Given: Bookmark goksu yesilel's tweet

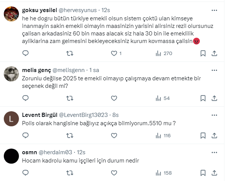Looking at the screenshot, I should coord(203,54).
